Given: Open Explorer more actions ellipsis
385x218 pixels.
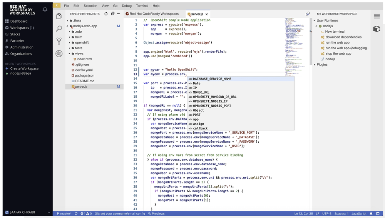Looking at the screenshot, I should (x=118, y=14).
